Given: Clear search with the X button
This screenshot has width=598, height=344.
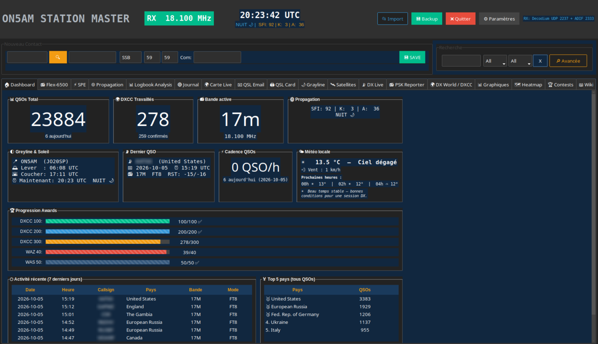Looking at the screenshot, I should pos(540,61).
